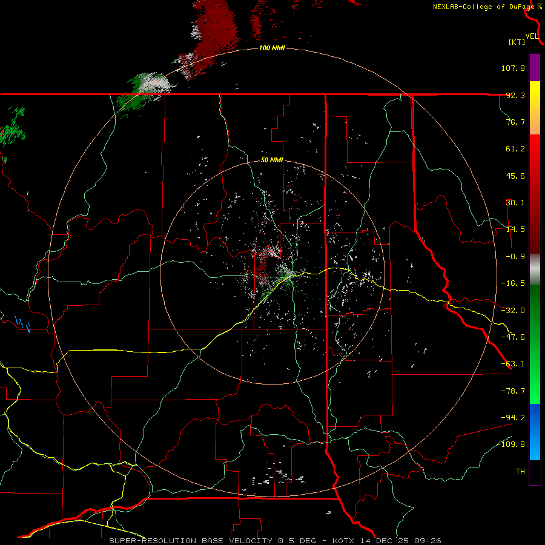Pick the green inbound segment of color bar

tap(535, 344)
